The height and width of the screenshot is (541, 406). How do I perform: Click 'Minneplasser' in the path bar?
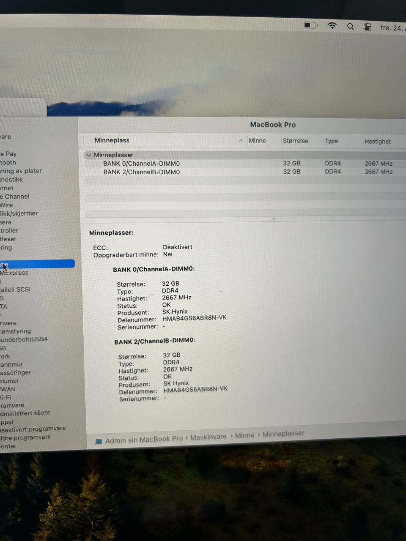point(283,434)
